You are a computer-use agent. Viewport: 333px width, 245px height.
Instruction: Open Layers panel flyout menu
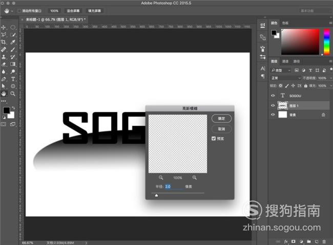(x=330, y=61)
